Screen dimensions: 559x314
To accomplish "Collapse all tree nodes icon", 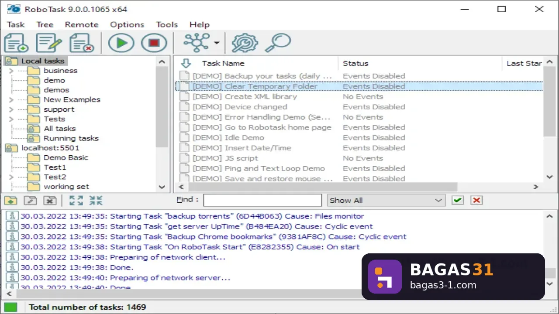I will point(96,200).
